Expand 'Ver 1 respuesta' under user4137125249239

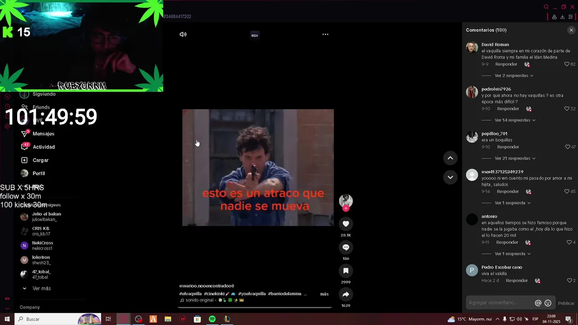(513, 203)
